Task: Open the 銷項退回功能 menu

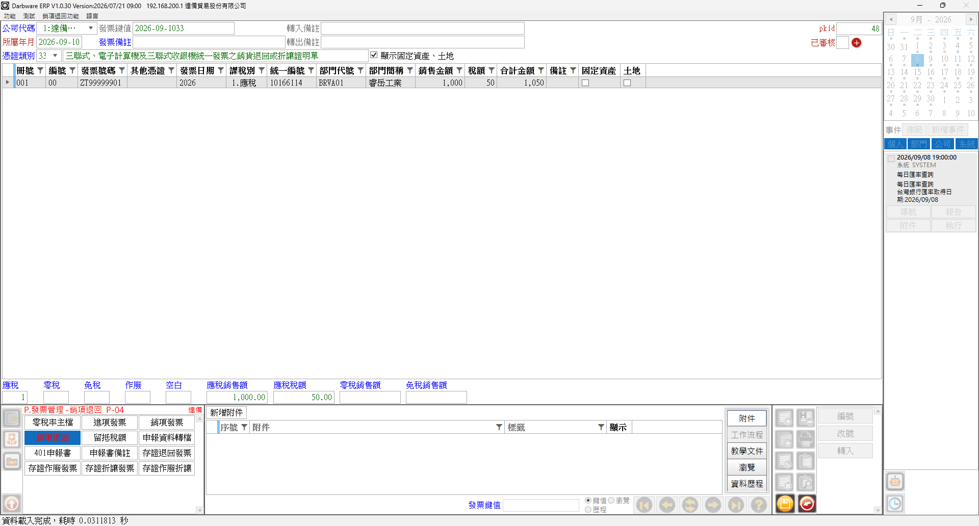Action: [61, 16]
